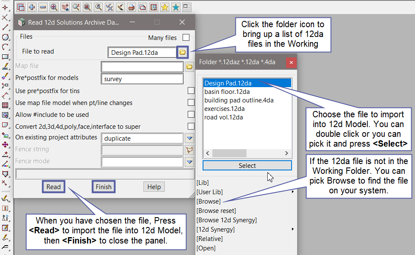Click the Select button under file list
Image resolution: width=415 pixels, height=255 pixels.
coord(247,166)
